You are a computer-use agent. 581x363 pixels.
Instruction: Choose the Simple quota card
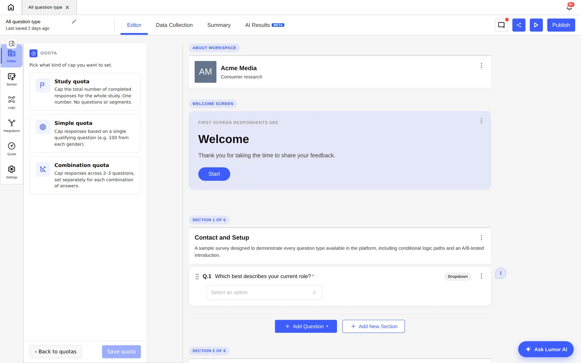[x=85, y=134]
